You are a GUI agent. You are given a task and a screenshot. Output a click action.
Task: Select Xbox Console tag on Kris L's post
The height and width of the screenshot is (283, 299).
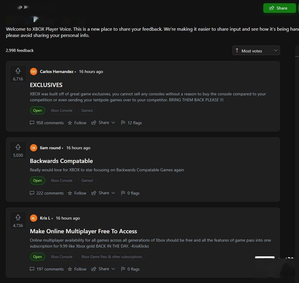point(62,257)
